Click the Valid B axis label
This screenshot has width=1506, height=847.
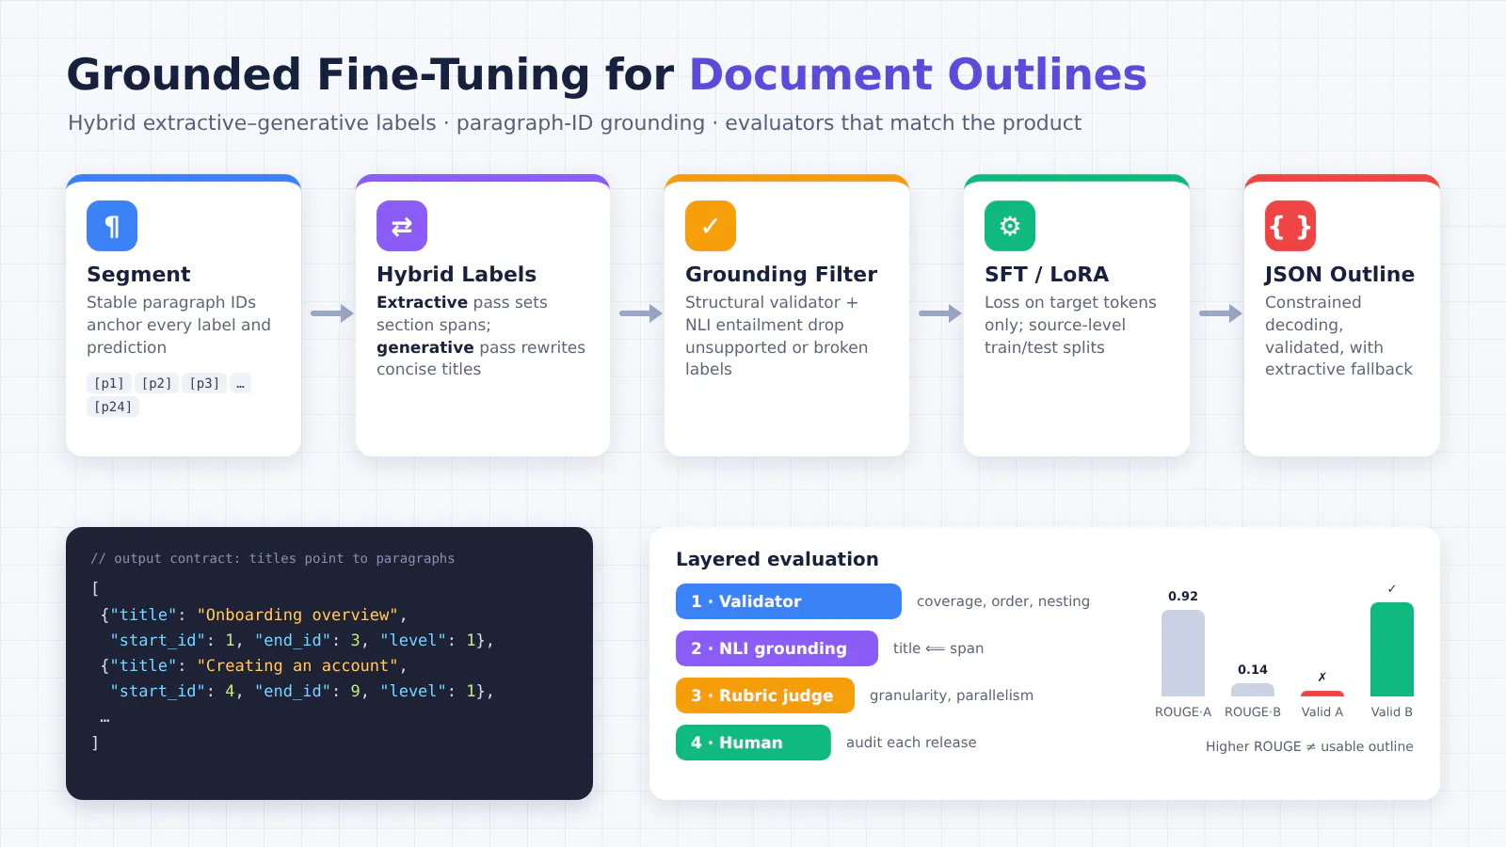coord(1392,711)
